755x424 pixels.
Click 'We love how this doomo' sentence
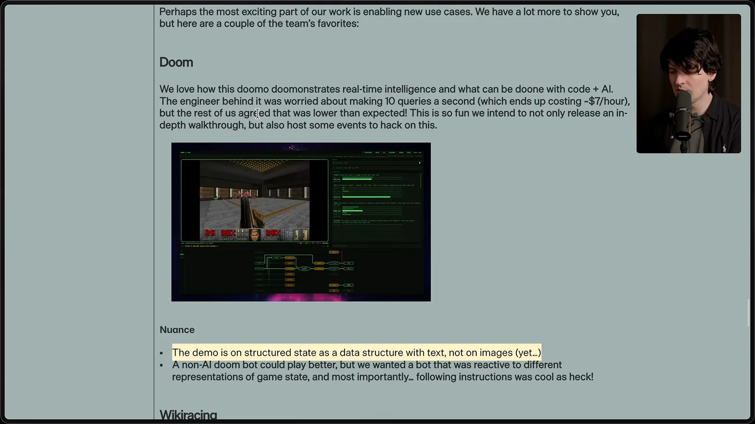tap(386, 89)
